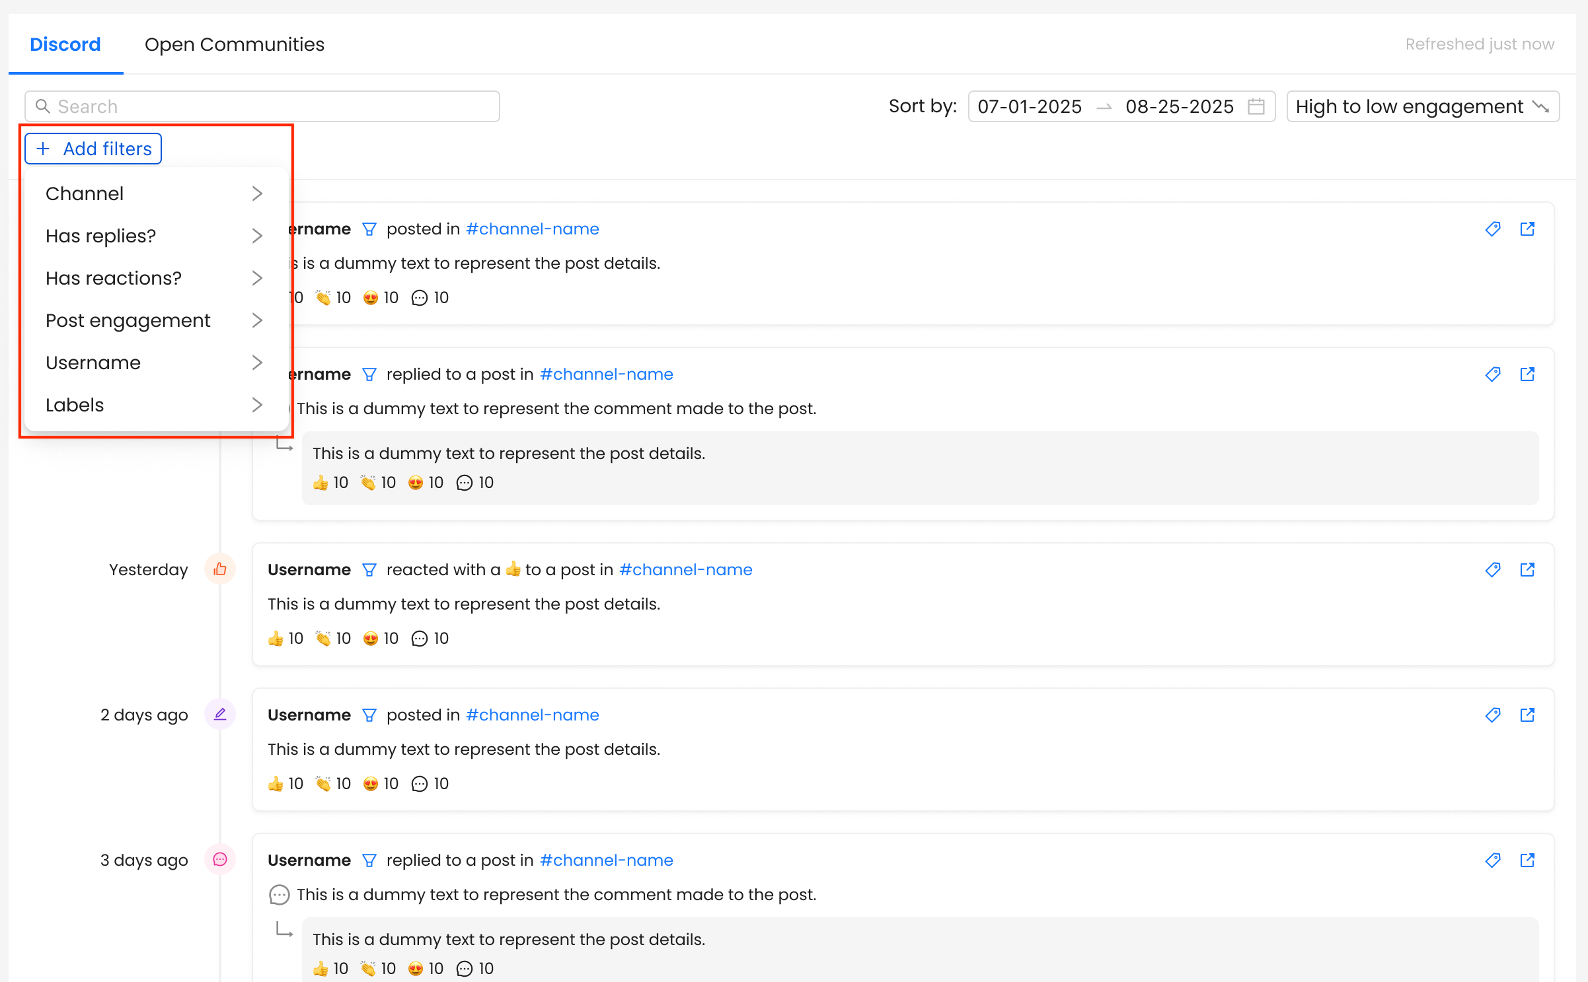1588x982 pixels.
Task: Click the comment timeline icon beside 3 days ago
Action: tap(220, 860)
